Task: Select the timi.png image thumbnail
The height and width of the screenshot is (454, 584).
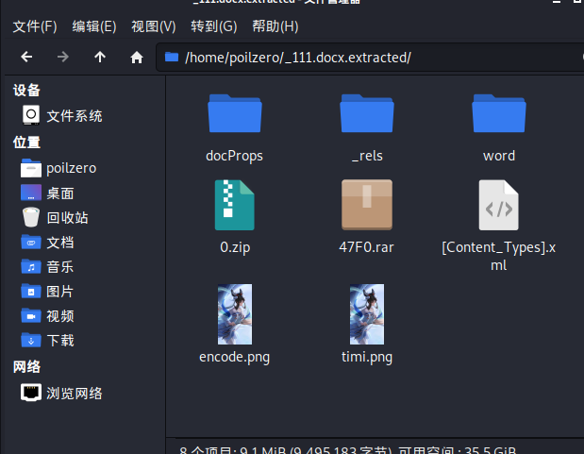Action: tap(366, 314)
